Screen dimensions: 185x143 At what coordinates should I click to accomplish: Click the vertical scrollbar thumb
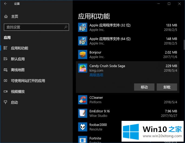click(184, 45)
